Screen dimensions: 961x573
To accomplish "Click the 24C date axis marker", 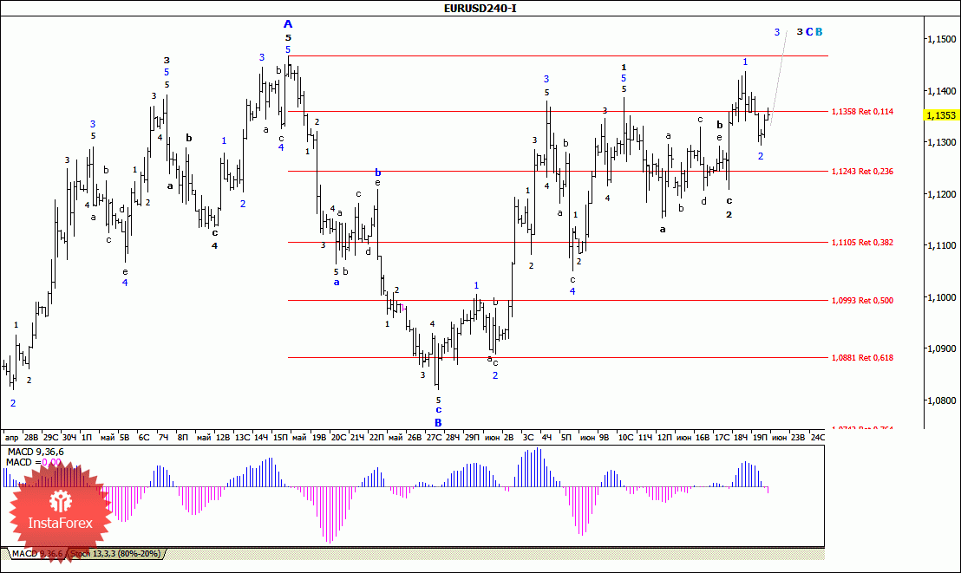I will pos(818,437).
